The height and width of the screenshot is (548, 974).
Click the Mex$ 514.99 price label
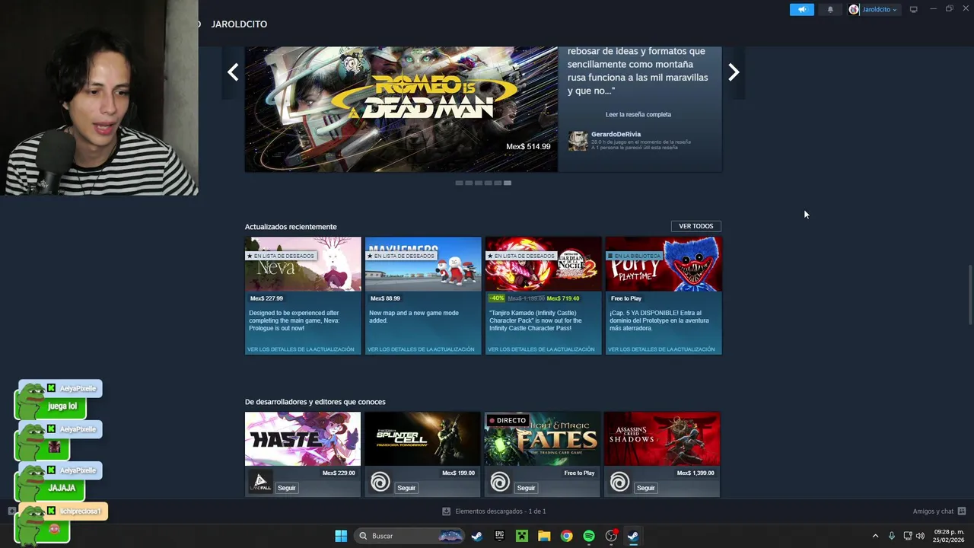(x=528, y=147)
